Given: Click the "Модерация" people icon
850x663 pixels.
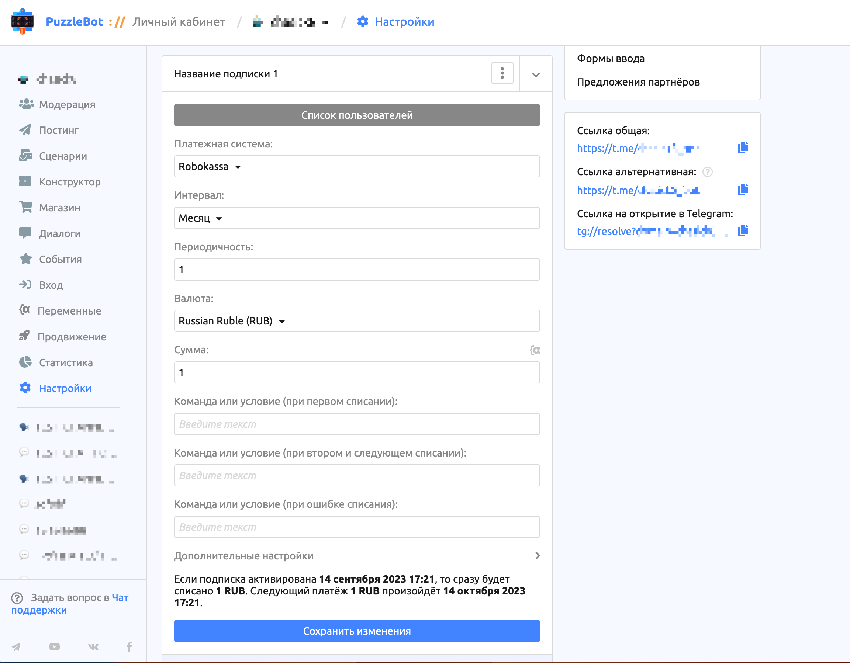Looking at the screenshot, I should point(26,104).
